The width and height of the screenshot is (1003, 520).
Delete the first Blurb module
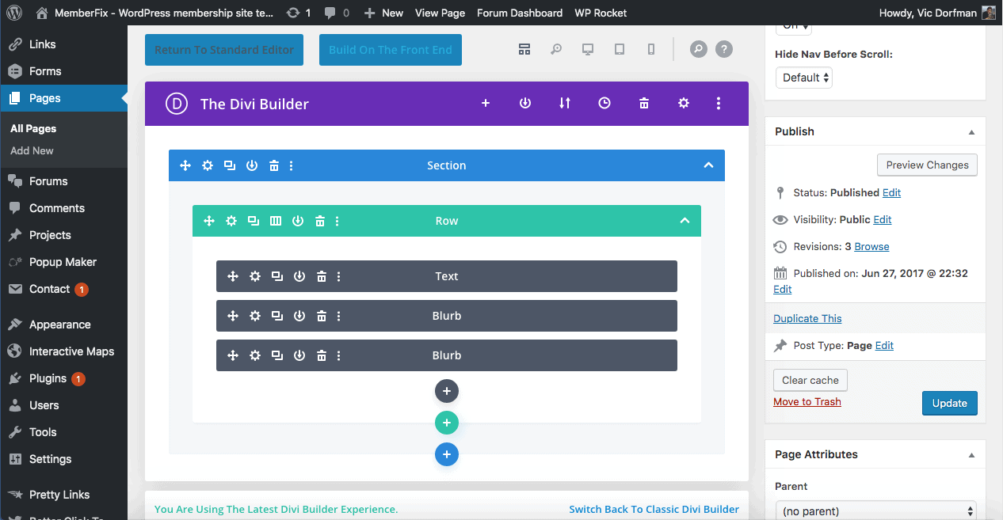tap(322, 316)
